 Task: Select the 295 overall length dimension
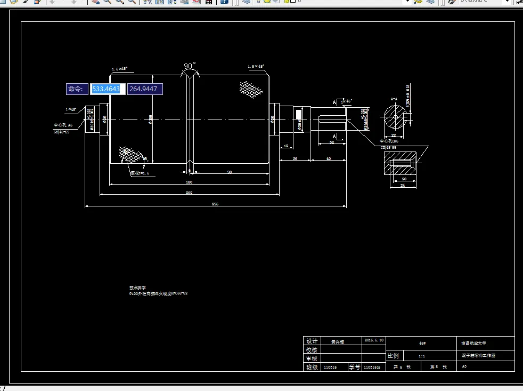point(215,204)
